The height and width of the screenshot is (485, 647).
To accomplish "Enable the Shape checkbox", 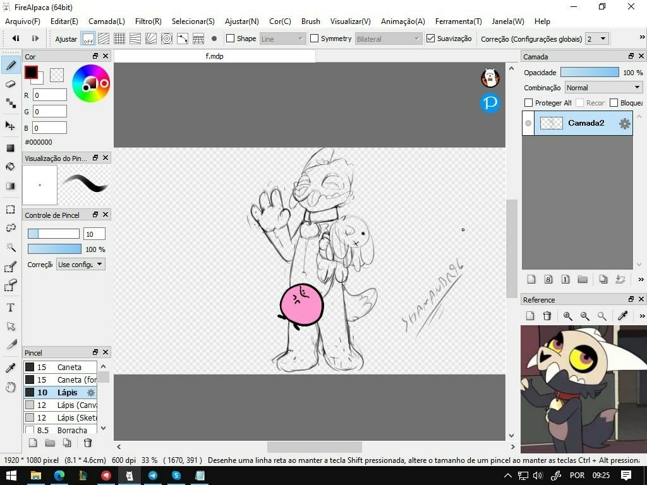I will click(x=230, y=39).
